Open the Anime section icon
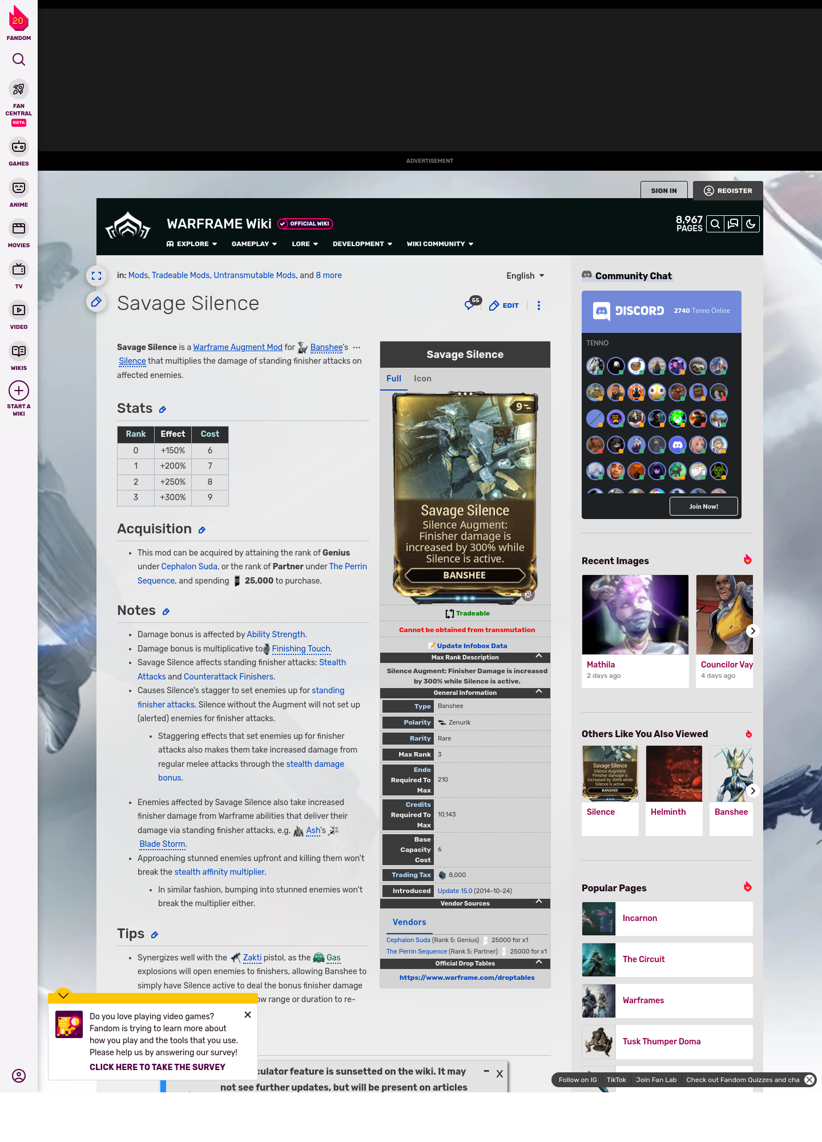Screen dimensions: 822x1142 pyautogui.click(x=19, y=188)
